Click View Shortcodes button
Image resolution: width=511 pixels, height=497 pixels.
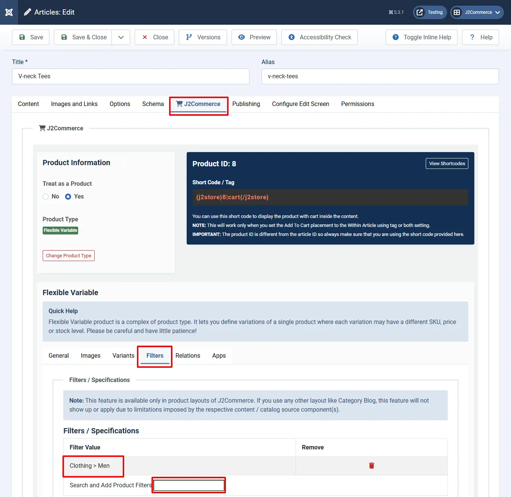point(447,164)
